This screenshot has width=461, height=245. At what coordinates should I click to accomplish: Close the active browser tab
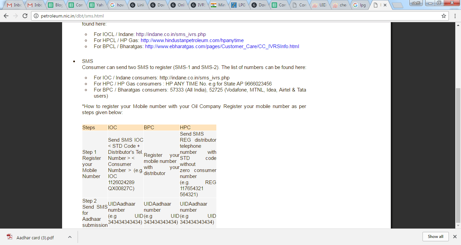(x=385, y=5)
